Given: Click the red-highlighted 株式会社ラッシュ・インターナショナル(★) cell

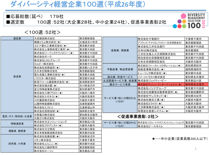Looking at the screenshot, I should [x=161, y=84].
